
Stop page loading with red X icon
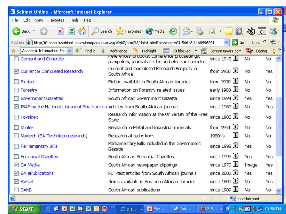tap(60, 31)
